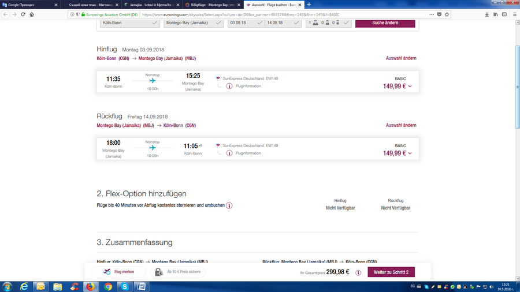Bookmark this page with the star icon
520x292 pixels.
tap(447, 14)
